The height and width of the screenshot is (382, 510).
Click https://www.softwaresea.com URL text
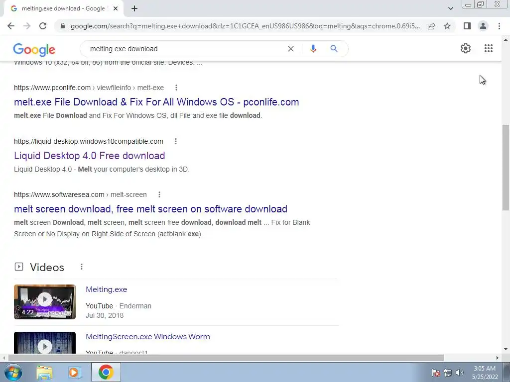pyautogui.click(x=59, y=194)
